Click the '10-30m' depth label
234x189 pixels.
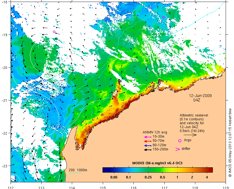(159, 136)
